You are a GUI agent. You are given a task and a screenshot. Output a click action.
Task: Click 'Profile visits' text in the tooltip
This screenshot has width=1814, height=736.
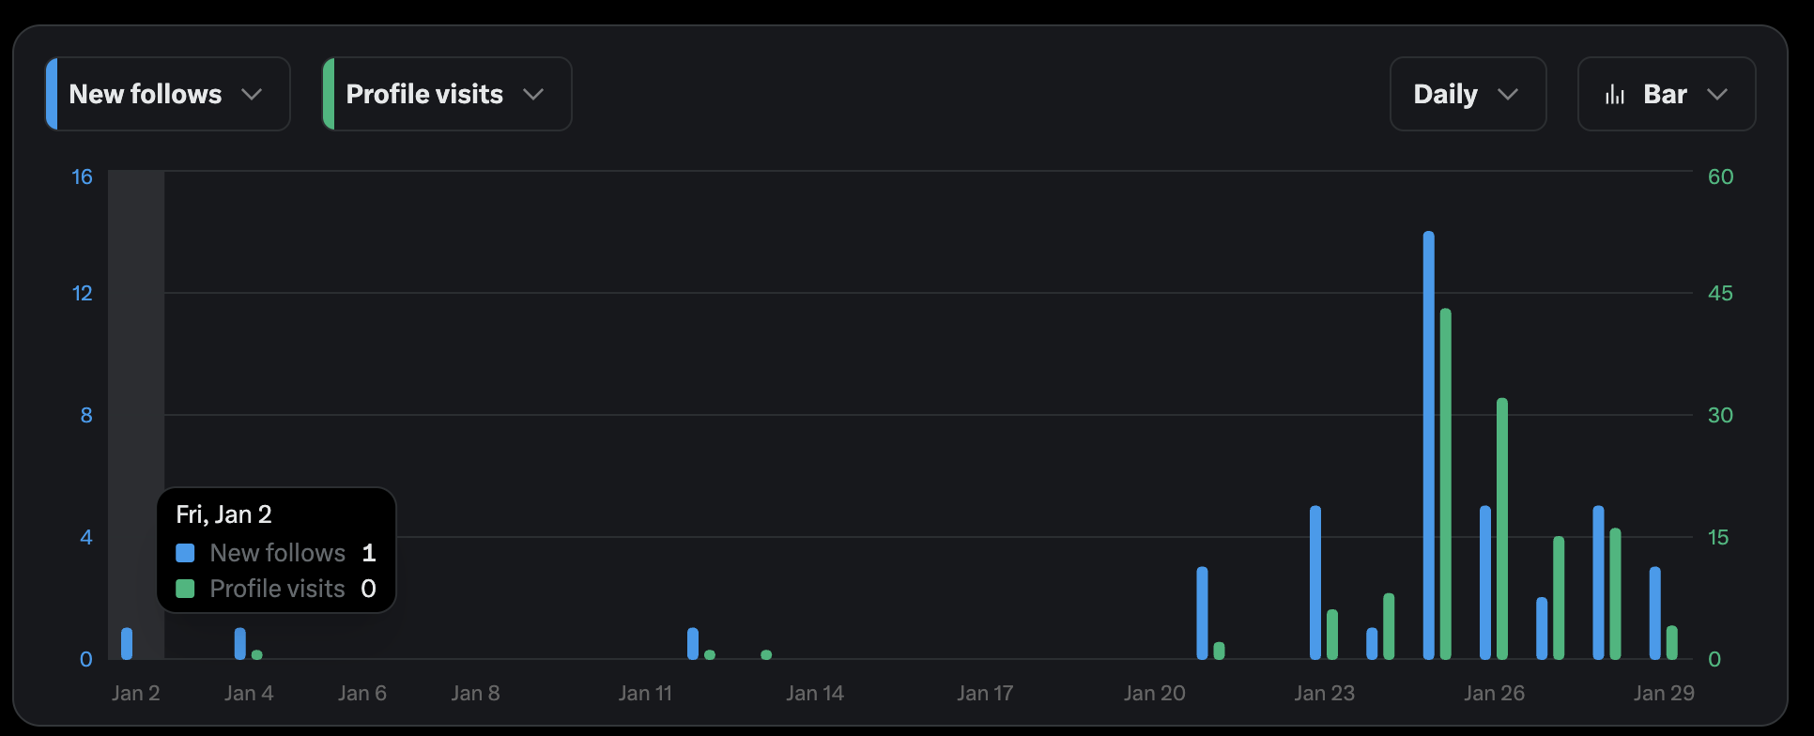click(278, 589)
